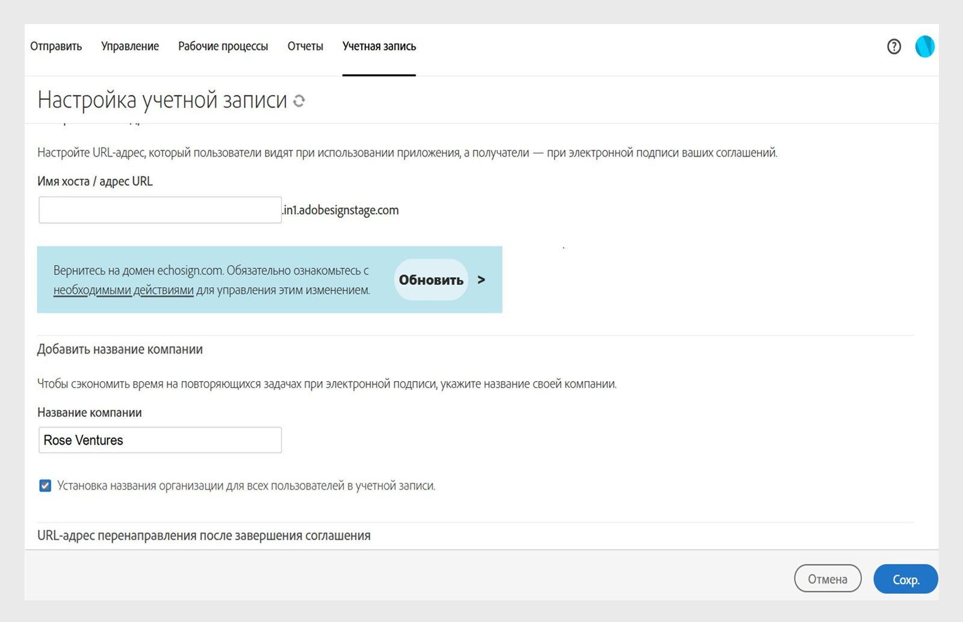The height and width of the screenshot is (622, 963).
Task: Open the help question mark icon
Action: tap(894, 46)
